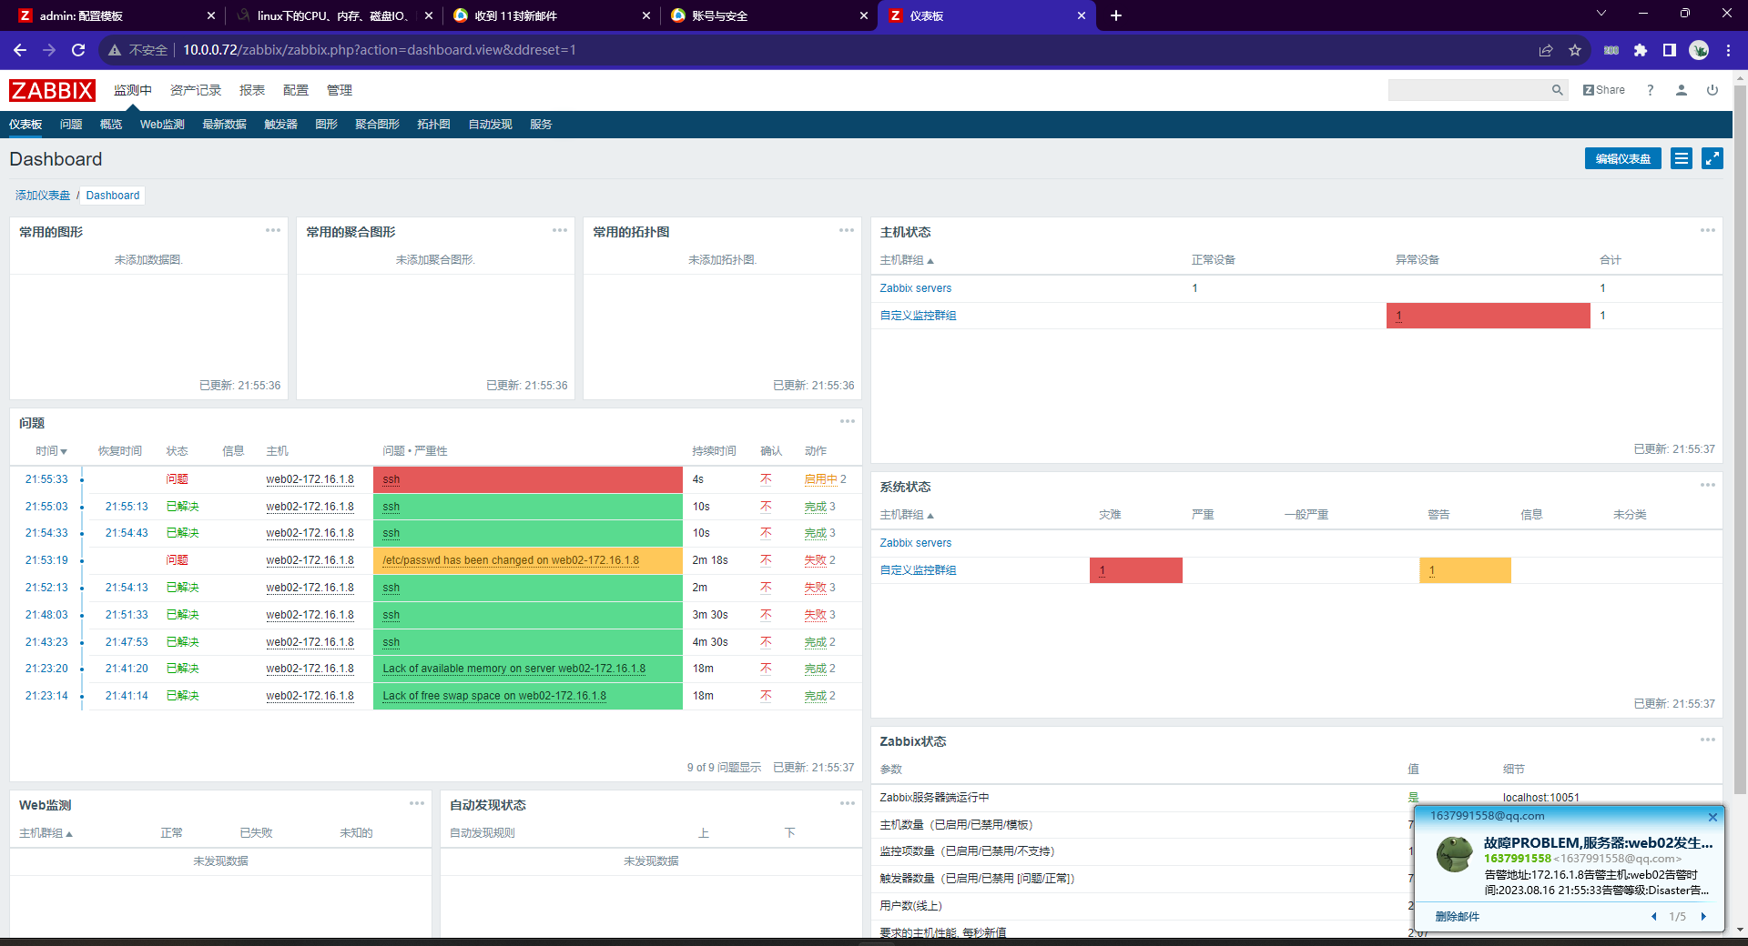Click the search magnifier icon
The height and width of the screenshot is (946, 1748).
pos(1558,90)
